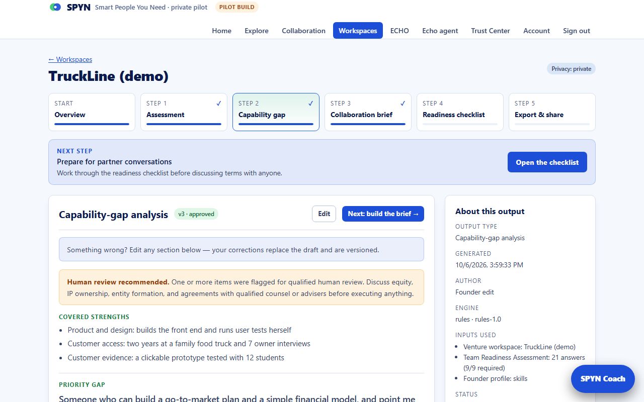Go to Account settings
This screenshot has height=402, width=644.
(536, 31)
